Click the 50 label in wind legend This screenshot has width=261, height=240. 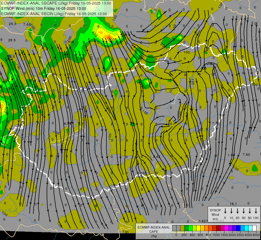tap(250, 218)
